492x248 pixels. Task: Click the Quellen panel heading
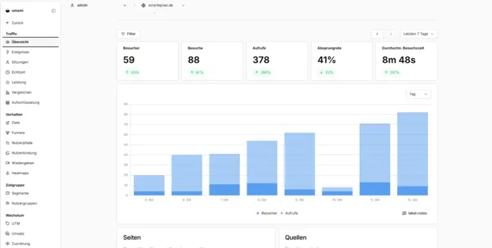tap(295, 238)
